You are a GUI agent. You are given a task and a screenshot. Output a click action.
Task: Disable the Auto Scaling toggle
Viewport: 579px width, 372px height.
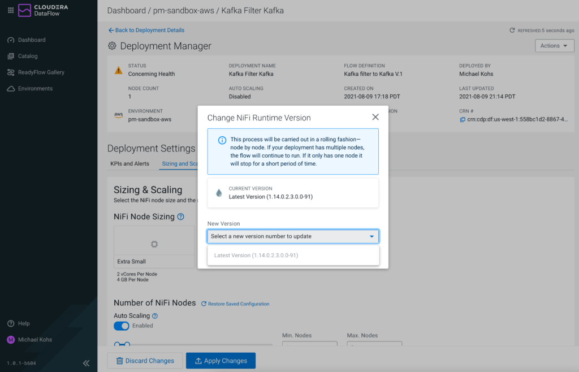[x=122, y=326]
